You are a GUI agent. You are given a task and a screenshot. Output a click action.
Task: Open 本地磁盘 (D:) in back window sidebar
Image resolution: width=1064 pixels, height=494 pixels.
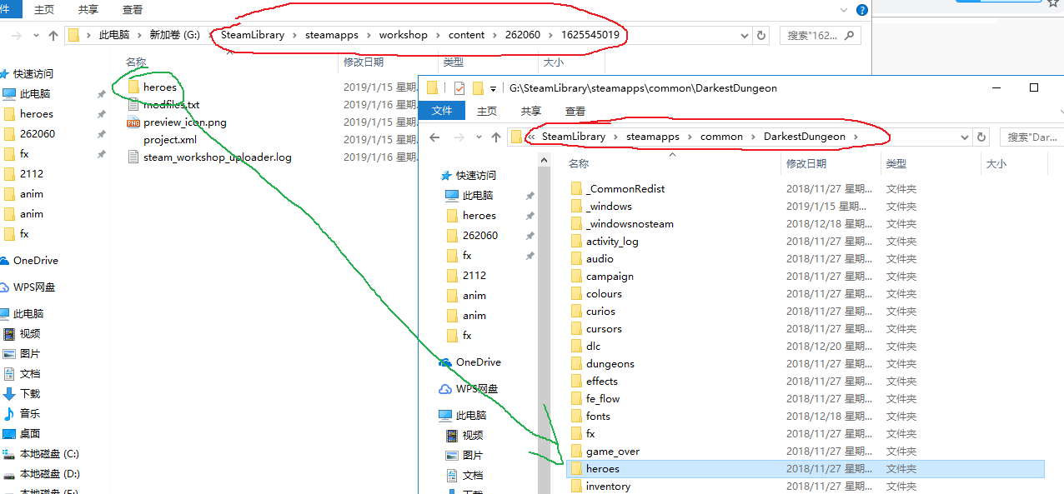click(x=49, y=474)
